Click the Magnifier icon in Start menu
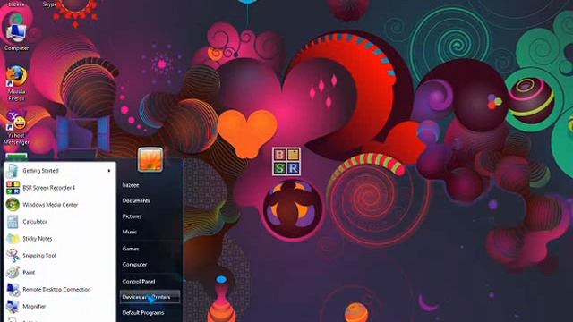 click(13, 306)
